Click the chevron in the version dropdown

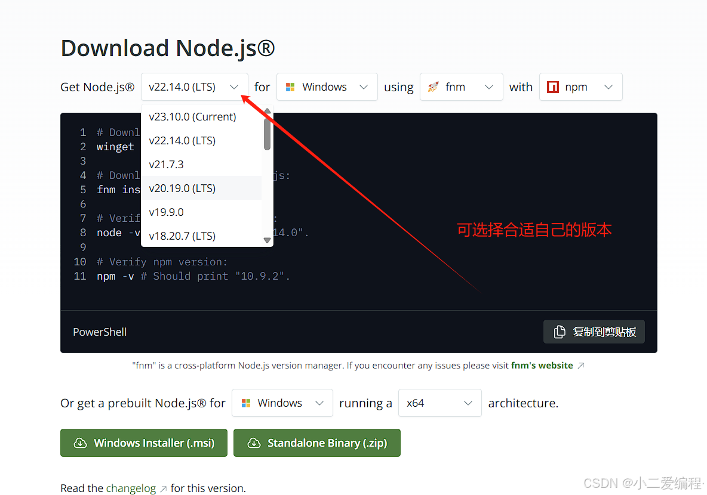click(233, 87)
